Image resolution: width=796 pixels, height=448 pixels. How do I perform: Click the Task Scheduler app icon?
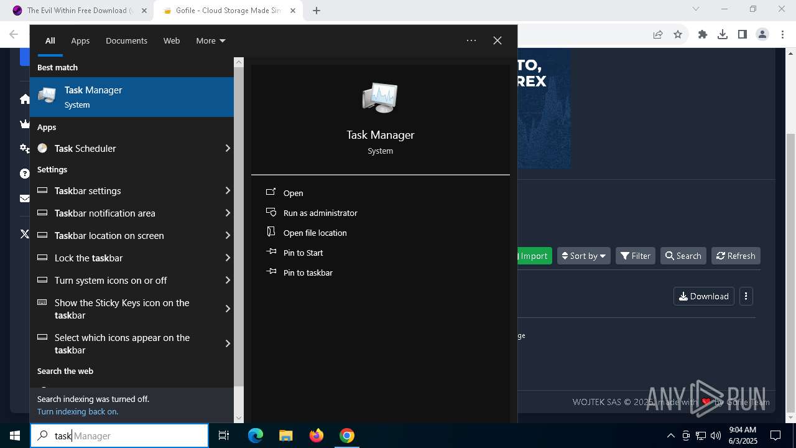pyautogui.click(x=42, y=148)
